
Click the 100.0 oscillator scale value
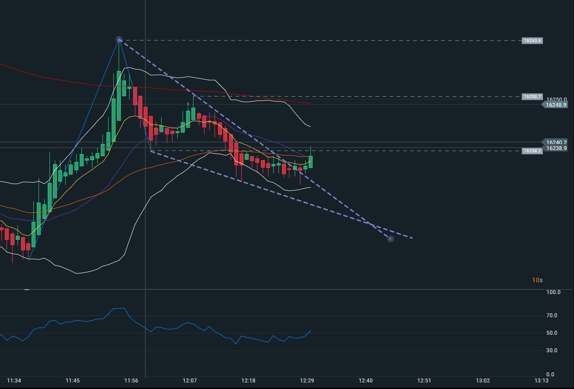(554, 292)
